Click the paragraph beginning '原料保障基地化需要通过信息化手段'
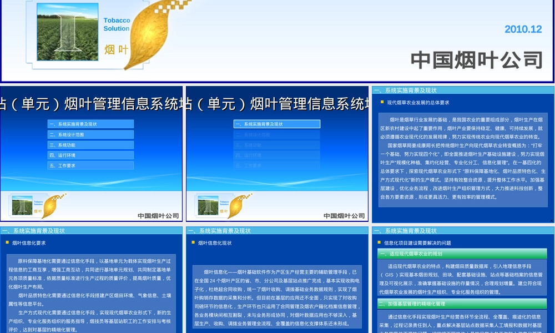Image resolution: width=555 pixels, height=333 pixels. click(x=90, y=274)
